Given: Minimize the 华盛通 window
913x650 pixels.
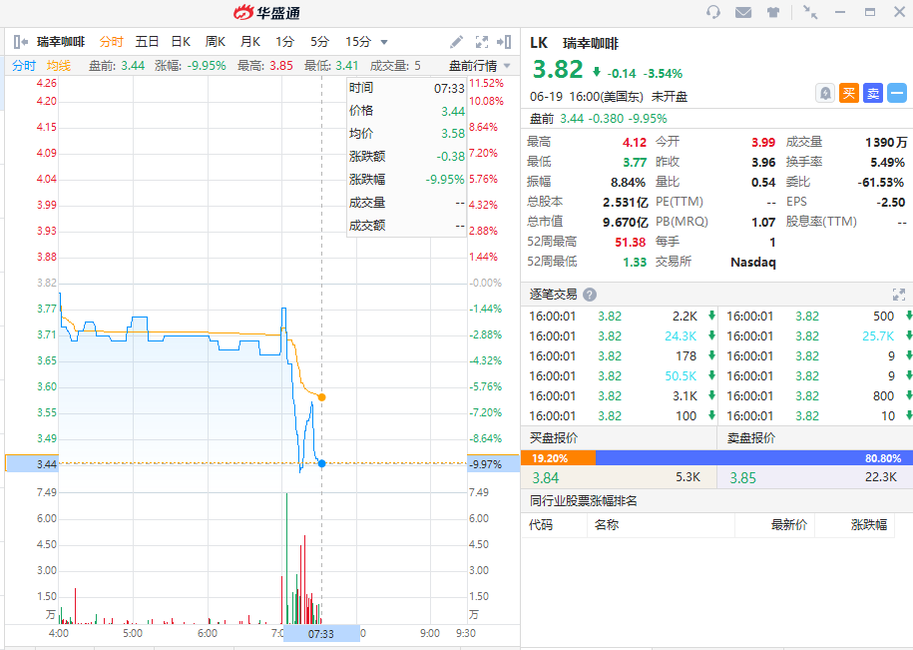Looking at the screenshot, I should coord(839,12).
